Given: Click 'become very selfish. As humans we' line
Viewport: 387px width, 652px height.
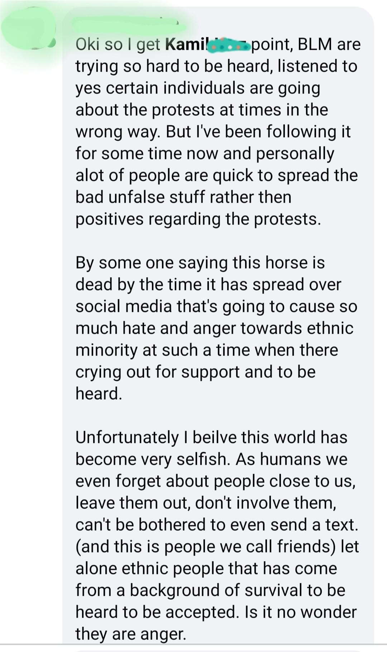Looking at the screenshot, I should [x=211, y=459].
